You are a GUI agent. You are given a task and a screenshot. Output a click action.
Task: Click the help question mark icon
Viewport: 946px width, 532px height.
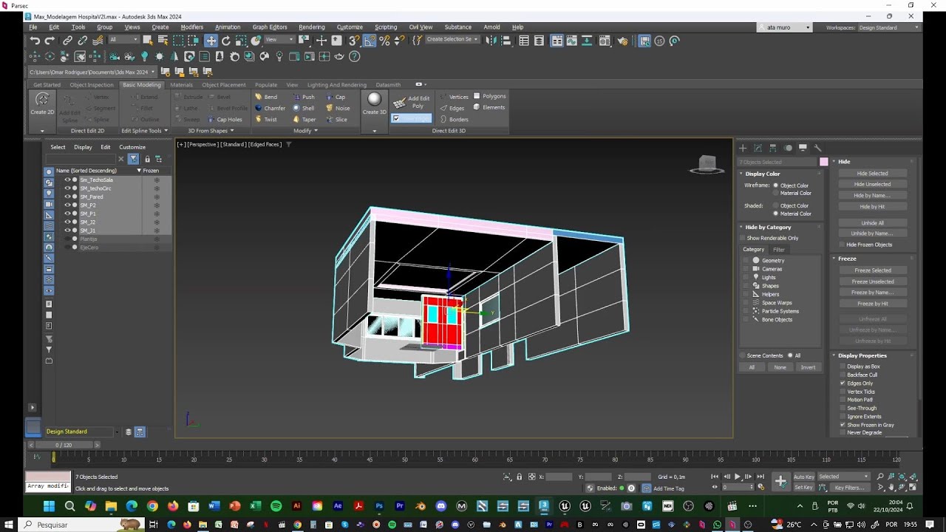pyautogui.click(x=355, y=56)
